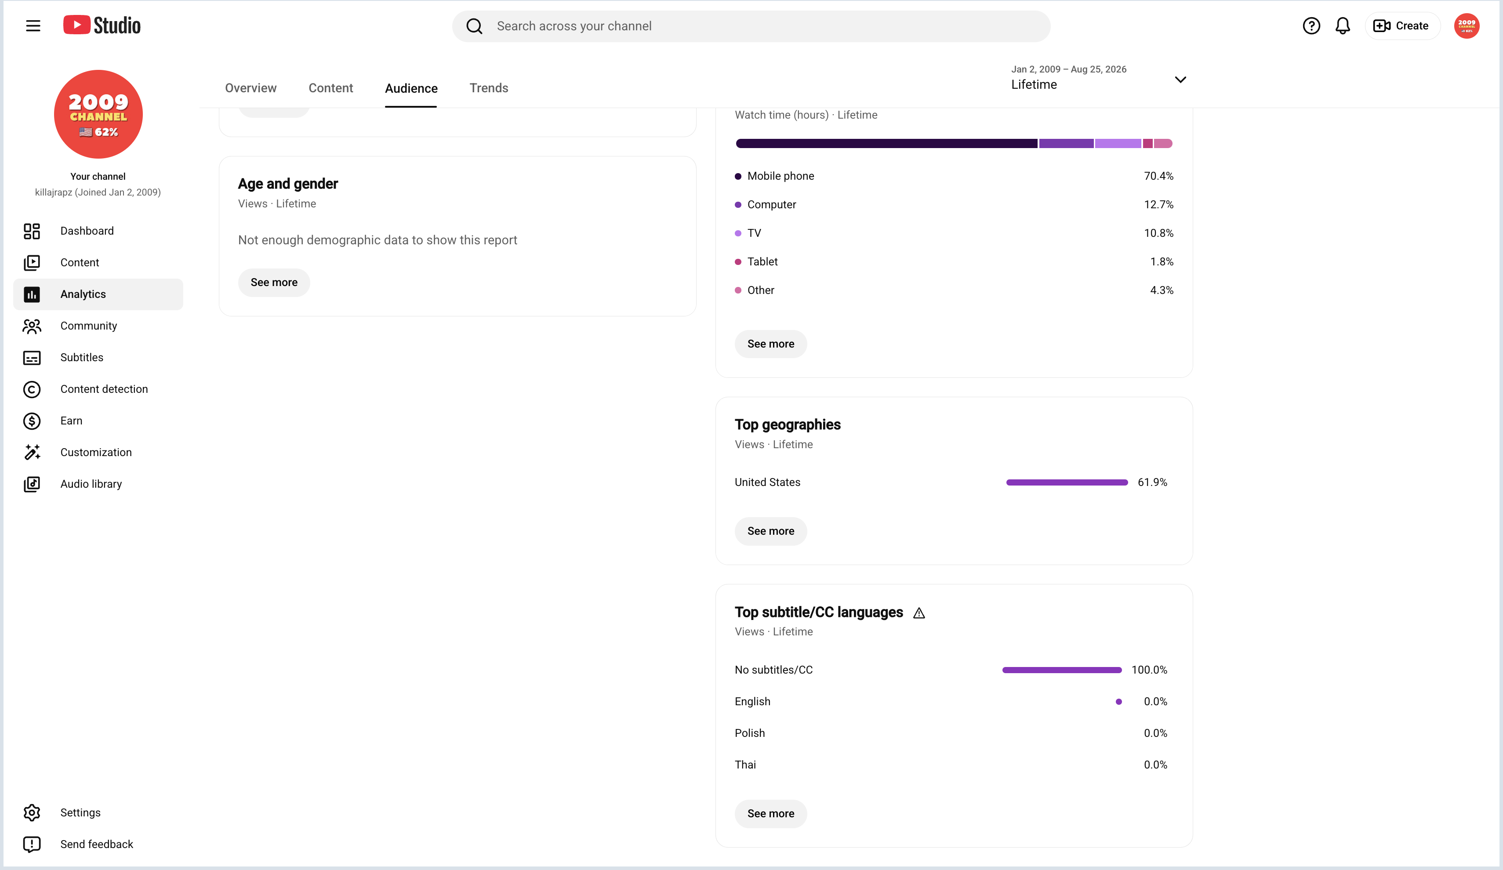The height and width of the screenshot is (870, 1503).
Task: Click Send feedback text in sidebar
Action: (97, 844)
